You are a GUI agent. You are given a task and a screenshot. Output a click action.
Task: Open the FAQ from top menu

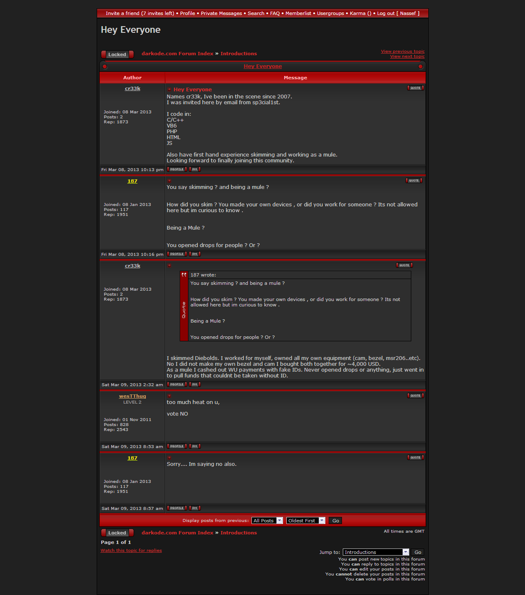[x=275, y=13]
